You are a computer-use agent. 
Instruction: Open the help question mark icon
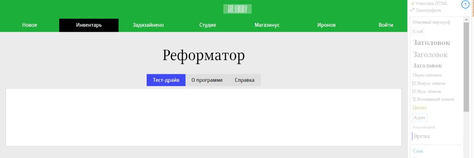click(x=465, y=4)
